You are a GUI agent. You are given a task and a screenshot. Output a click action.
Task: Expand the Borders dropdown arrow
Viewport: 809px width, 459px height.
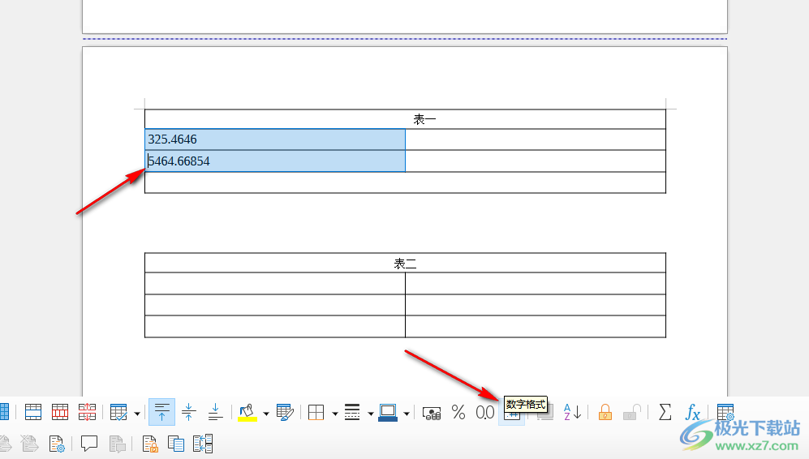tap(335, 414)
